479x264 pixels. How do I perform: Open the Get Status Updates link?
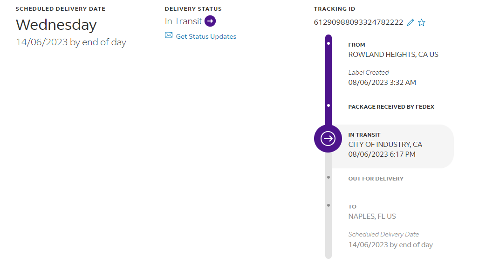(x=206, y=36)
